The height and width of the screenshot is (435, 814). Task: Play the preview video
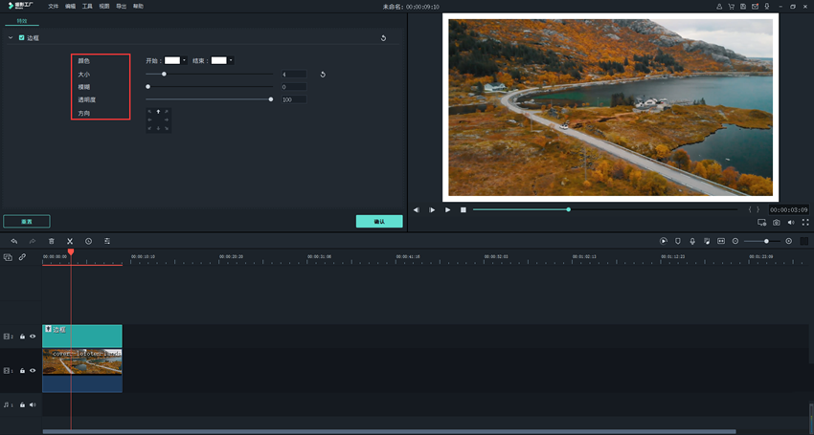447,210
